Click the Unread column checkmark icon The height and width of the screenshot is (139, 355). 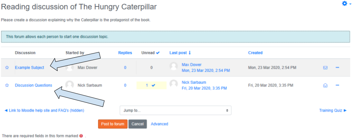pyautogui.click(x=158, y=53)
